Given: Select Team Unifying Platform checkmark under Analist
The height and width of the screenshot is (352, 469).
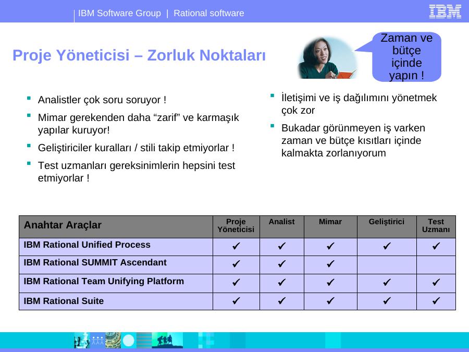Looking at the screenshot, I should point(281,282).
